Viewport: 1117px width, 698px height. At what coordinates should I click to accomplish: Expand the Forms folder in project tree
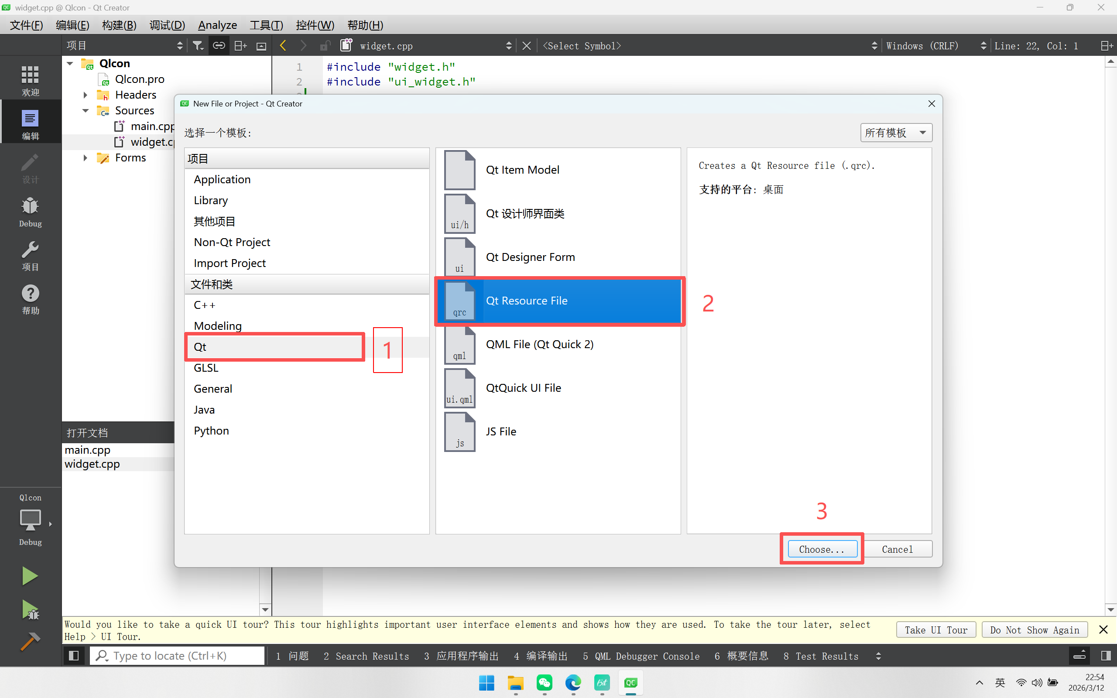click(x=86, y=158)
